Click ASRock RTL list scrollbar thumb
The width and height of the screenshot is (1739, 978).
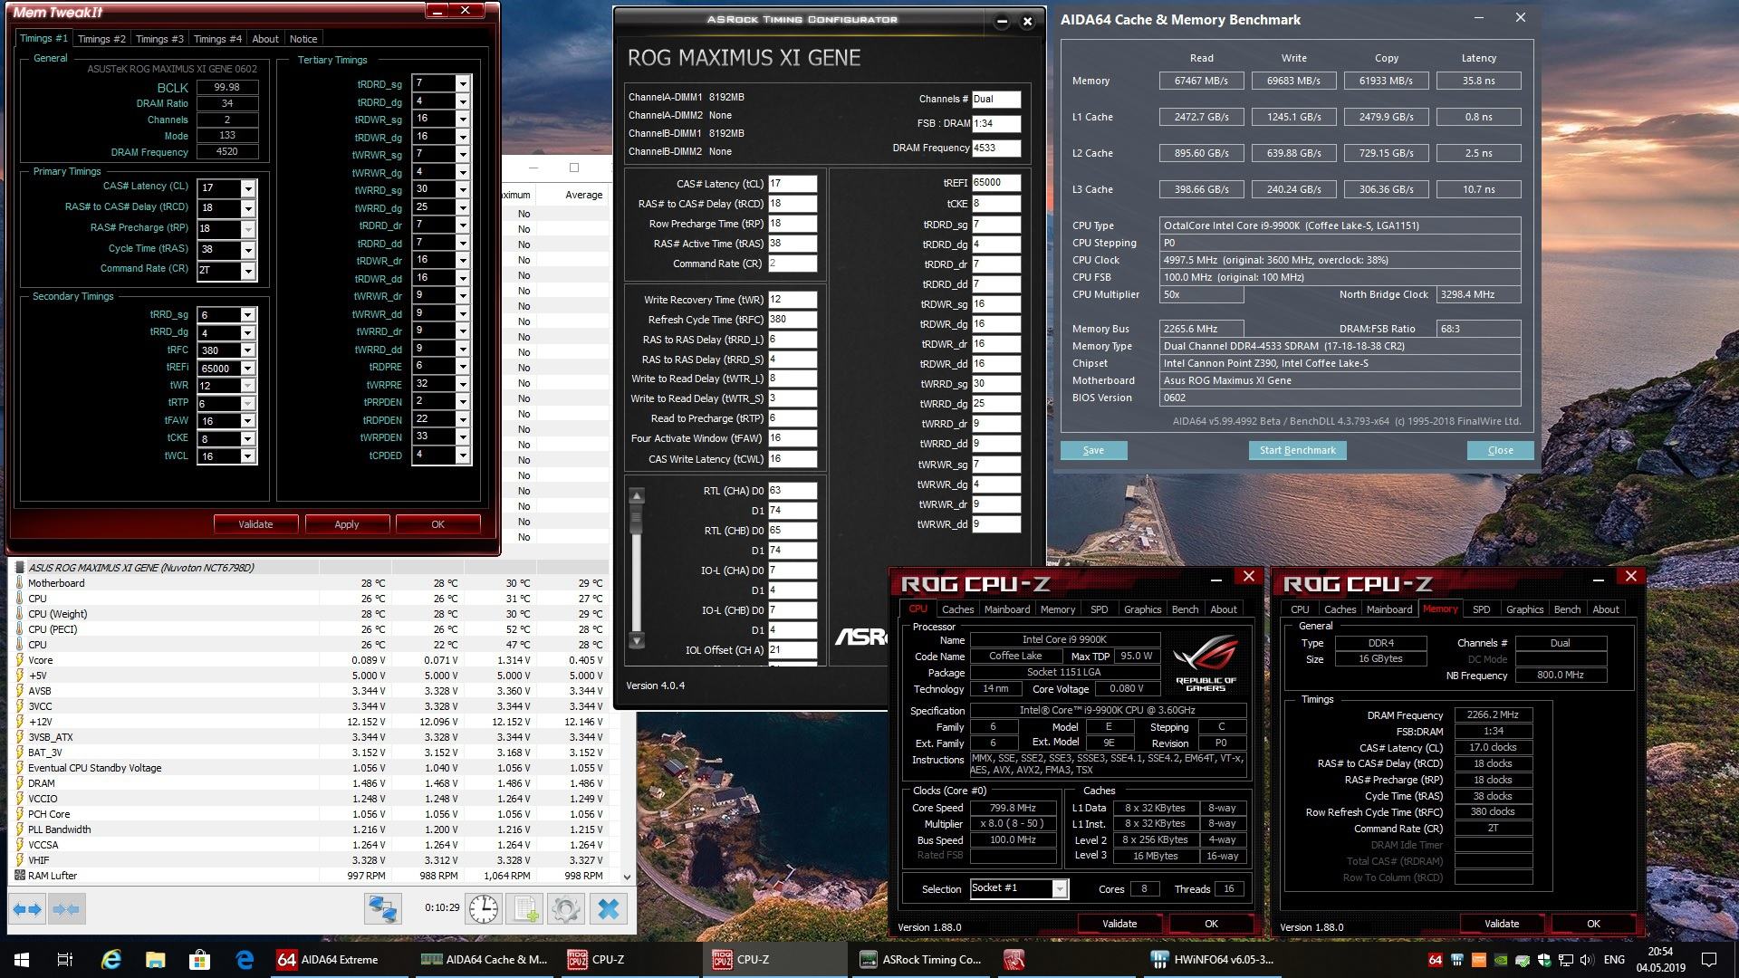pyautogui.click(x=637, y=520)
